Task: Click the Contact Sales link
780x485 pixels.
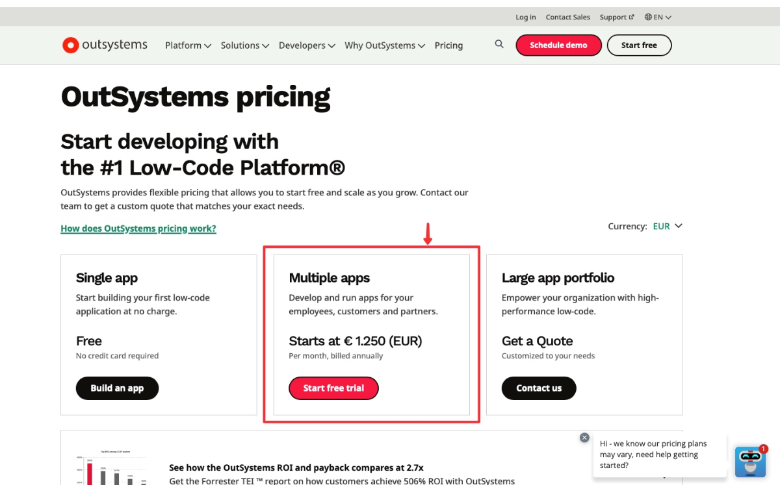Action: [x=568, y=18]
